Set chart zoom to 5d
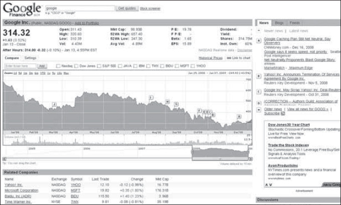The height and width of the screenshot is (205, 341). (20, 73)
